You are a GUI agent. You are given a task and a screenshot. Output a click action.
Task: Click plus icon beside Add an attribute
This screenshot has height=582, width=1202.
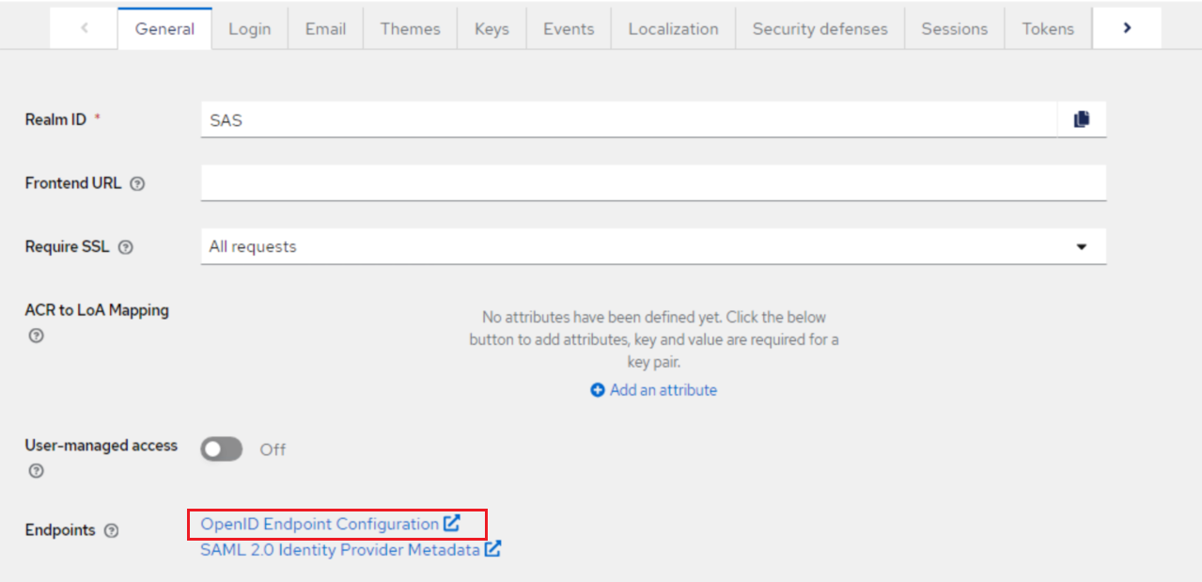click(598, 390)
